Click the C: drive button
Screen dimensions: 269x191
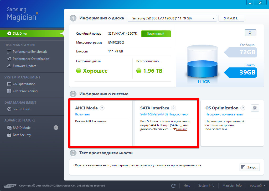(250, 33)
